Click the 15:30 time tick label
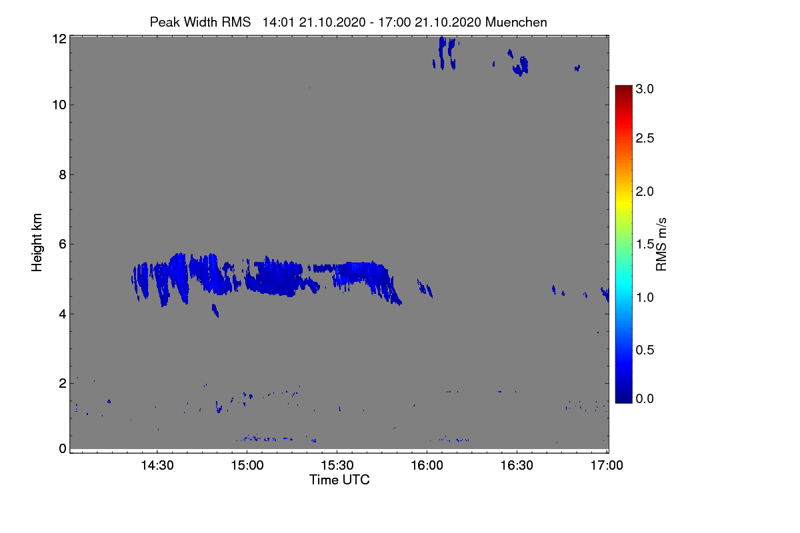Image resolution: width=800 pixels, height=533 pixels. (x=337, y=466)
